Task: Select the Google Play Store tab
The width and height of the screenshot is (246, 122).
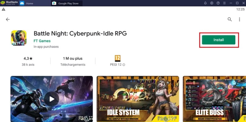Action: tap(67, 3)
